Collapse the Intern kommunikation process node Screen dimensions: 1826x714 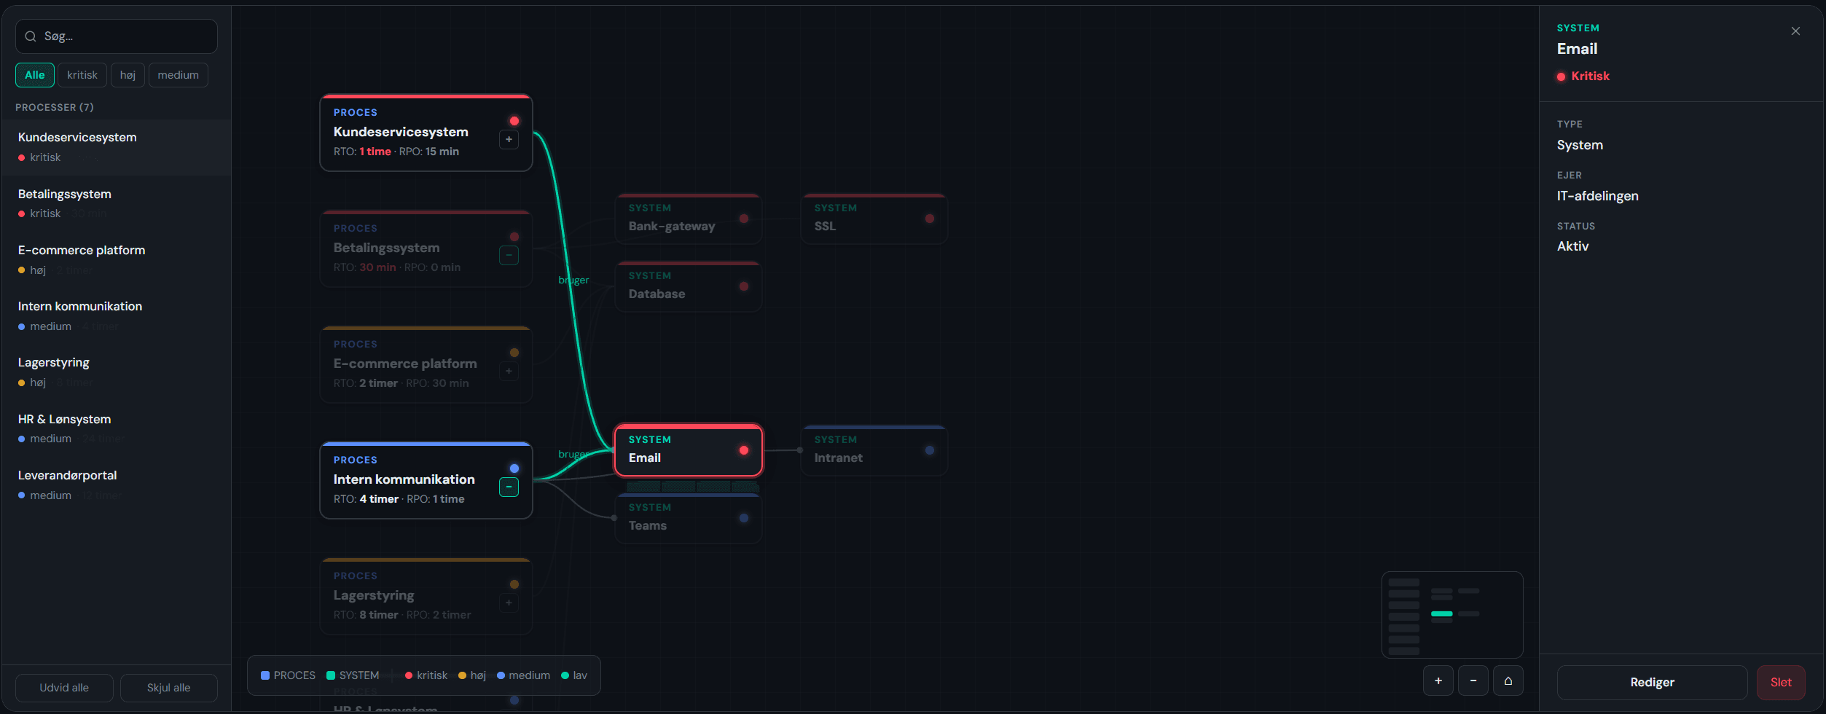coord(509,487)
